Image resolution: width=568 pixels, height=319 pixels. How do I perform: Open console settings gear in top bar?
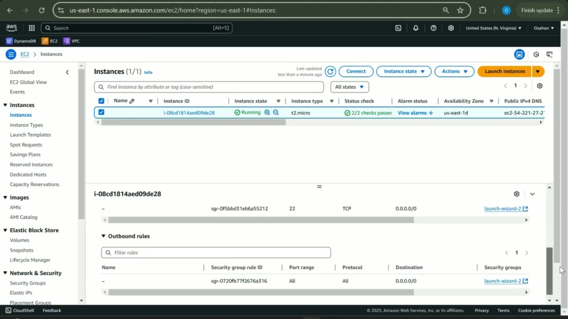click(451, 28)
